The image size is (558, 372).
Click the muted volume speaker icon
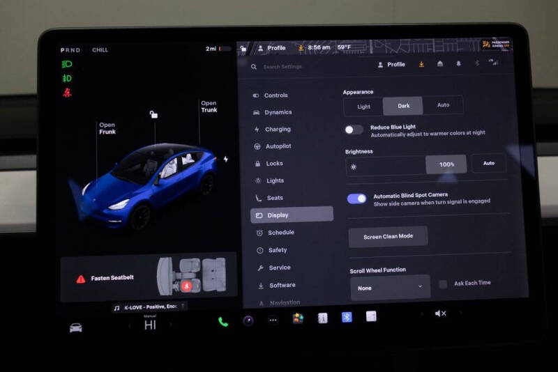(441, 313)
